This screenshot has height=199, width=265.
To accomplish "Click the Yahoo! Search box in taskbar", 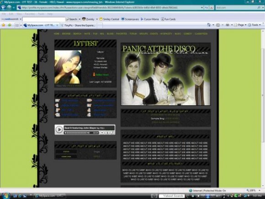I will [172, 196].
